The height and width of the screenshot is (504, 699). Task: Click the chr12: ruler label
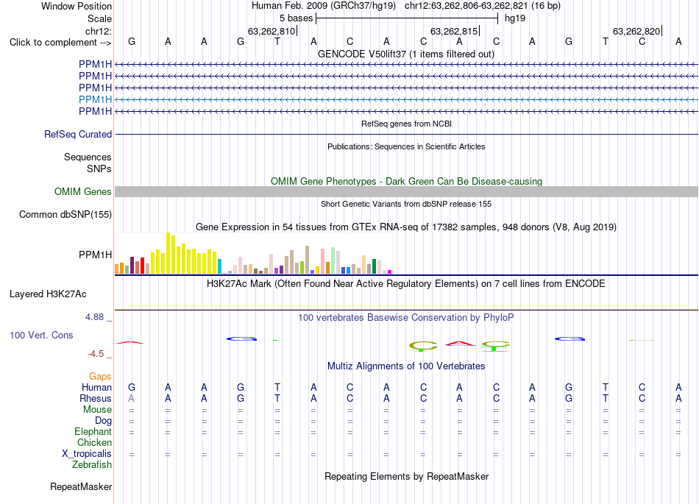[x=99, y=31]
